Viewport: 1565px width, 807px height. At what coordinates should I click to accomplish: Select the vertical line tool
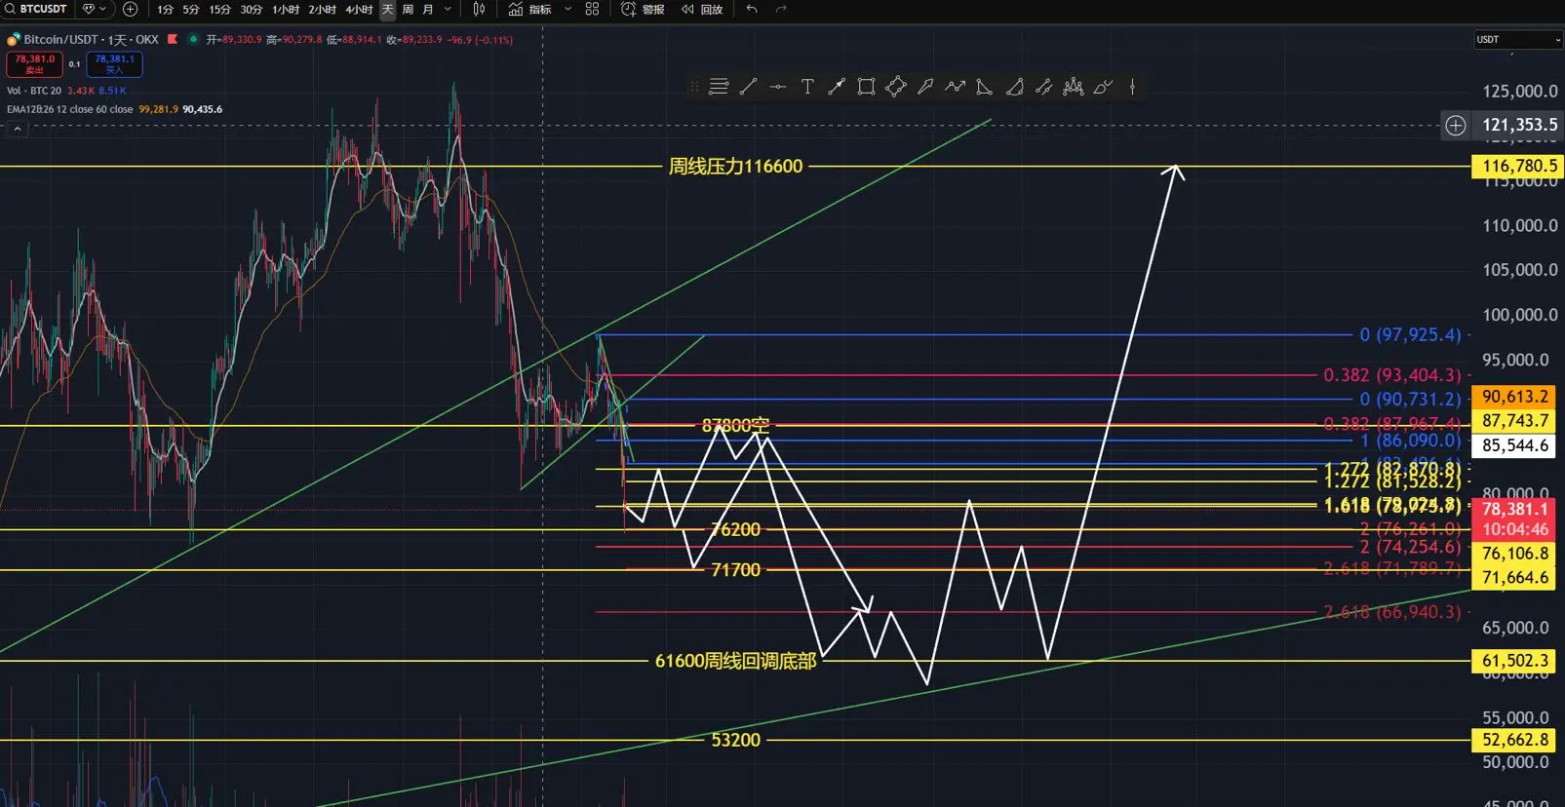click(1132, 87)
